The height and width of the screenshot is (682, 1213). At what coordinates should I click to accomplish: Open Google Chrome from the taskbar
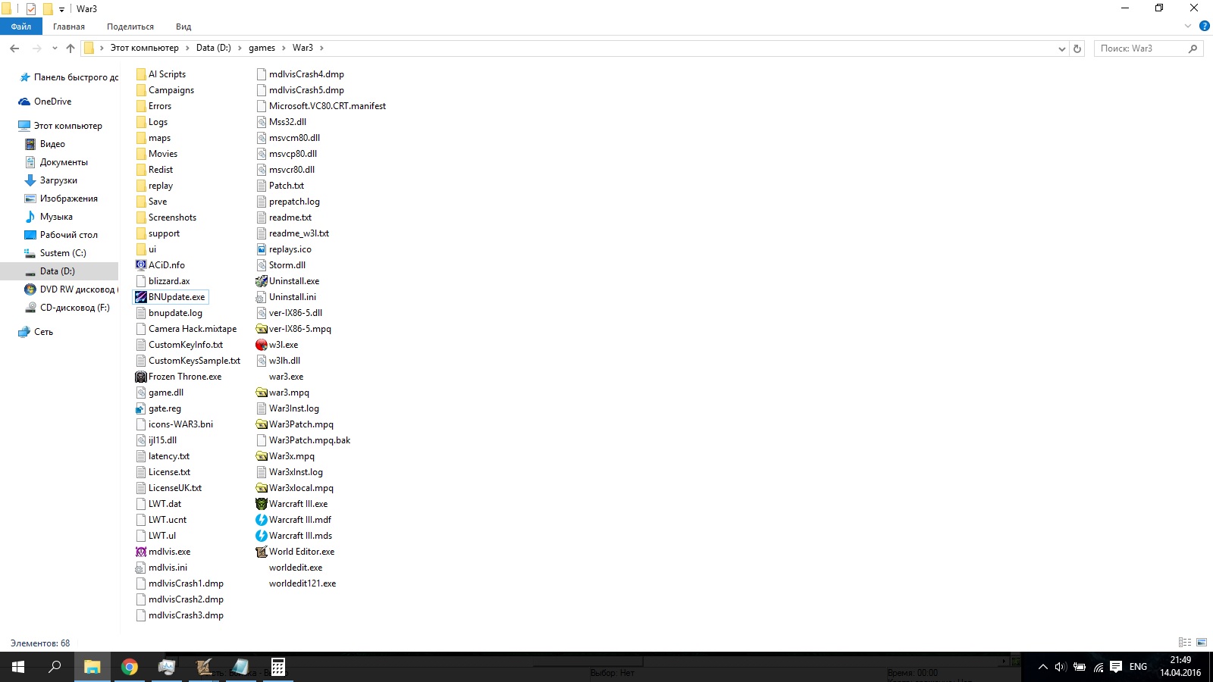pyautogui.click(x=130, y=667)
